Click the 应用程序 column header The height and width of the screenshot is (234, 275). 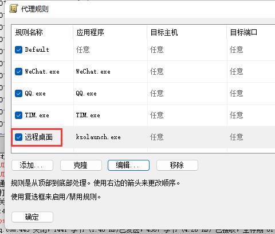[110, 32]
